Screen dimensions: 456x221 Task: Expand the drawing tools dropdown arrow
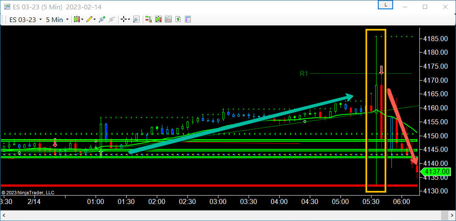(x=95, y=20)
